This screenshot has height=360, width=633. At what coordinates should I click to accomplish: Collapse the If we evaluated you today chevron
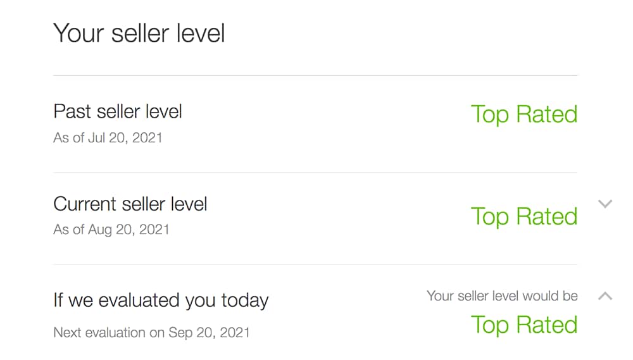click(x=605, y=296)
